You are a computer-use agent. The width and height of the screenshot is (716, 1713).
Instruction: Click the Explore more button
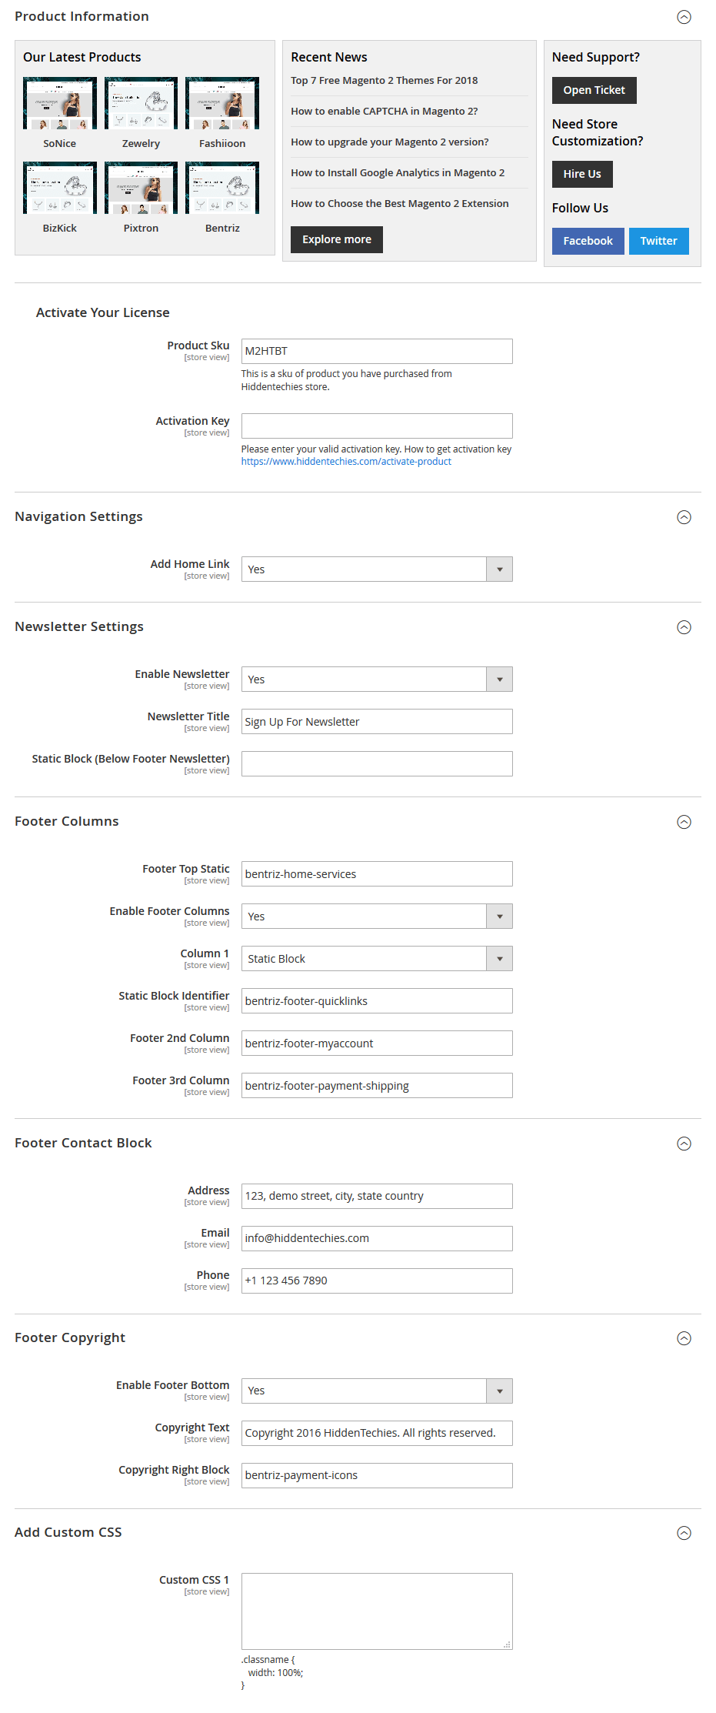(335, 239)
